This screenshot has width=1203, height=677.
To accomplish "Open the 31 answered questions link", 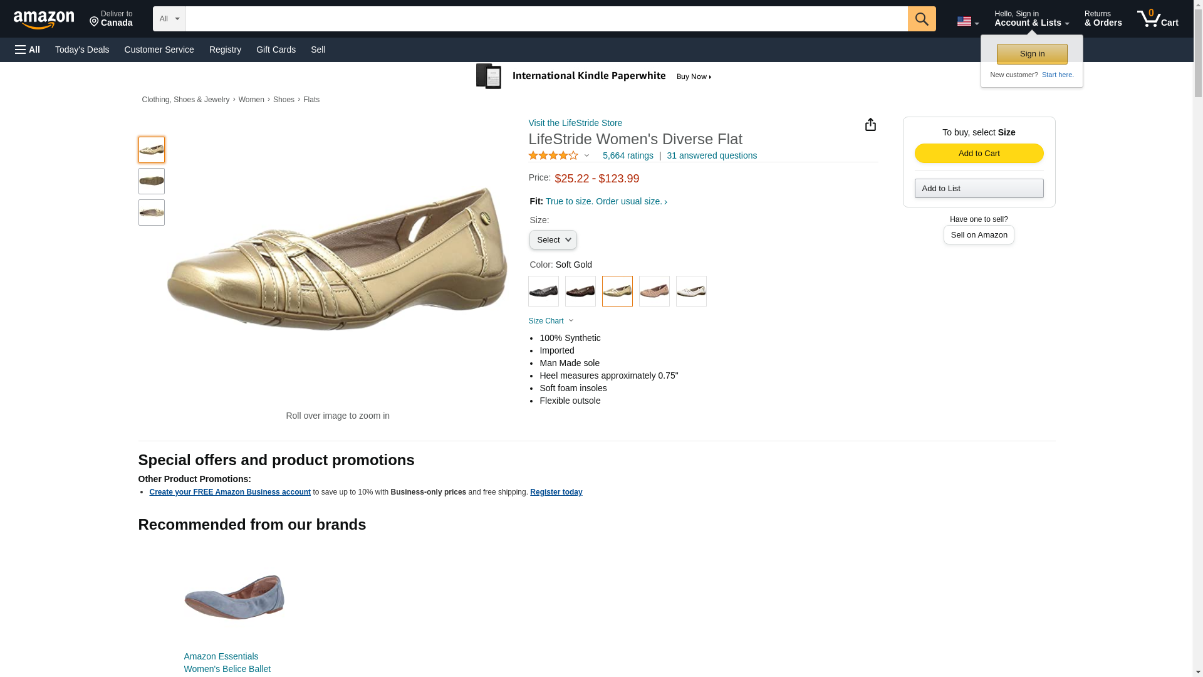I will click(x=711, y=155).
